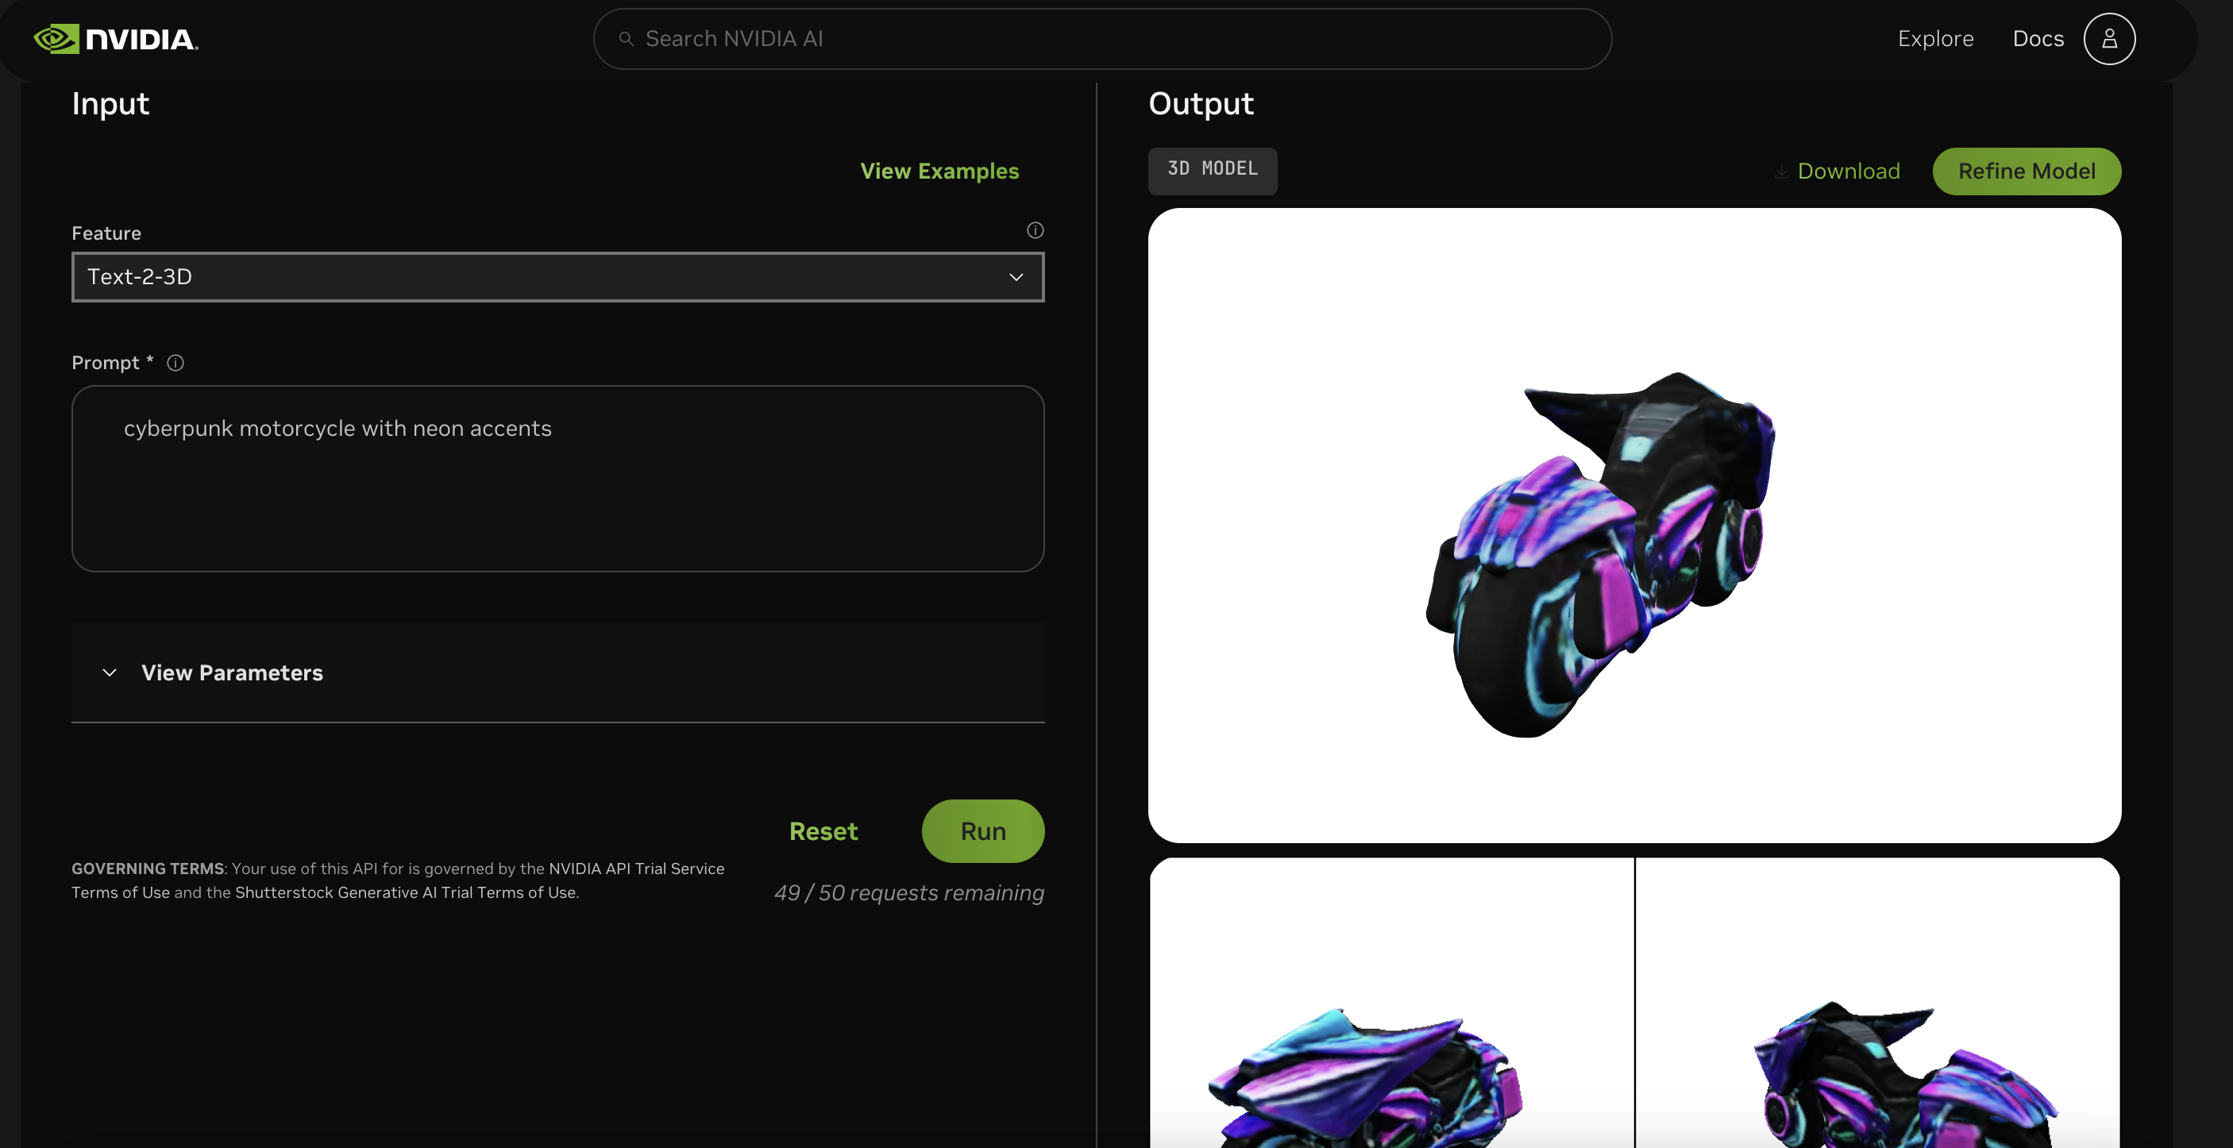
Task: Click the View Parameters chevron icon
Action: click(110, 672)
